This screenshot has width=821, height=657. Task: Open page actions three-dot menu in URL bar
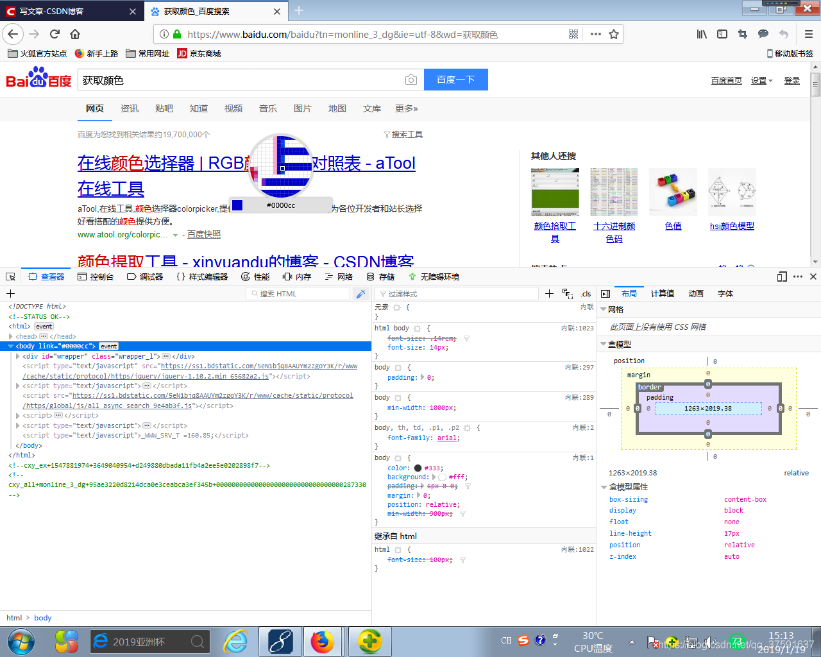[x=596, y=34]
